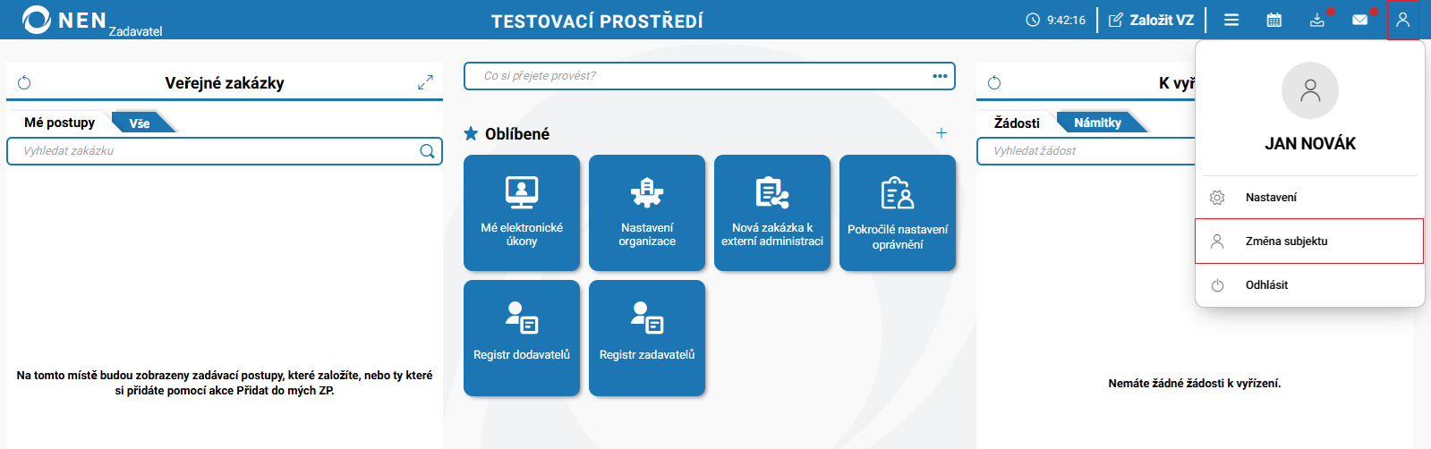Image resolution: width=1431 pixels, height=449 pixels.
Task: Switch to Námitky tab
Action: pos(1098,123)
